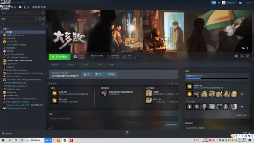Image resolution: width=254 pixels, height=143 pixels.
Task: Open discussions sub-tab under play bar
Action: click(x=86, y=65)
